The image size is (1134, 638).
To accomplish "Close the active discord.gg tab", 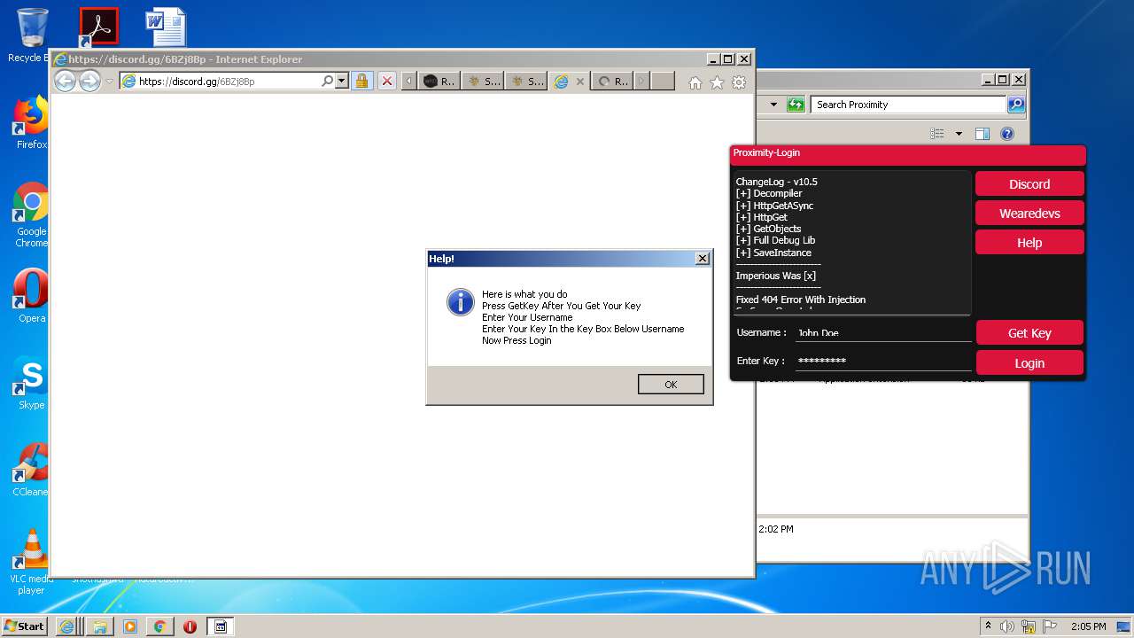I will (580, 82).
